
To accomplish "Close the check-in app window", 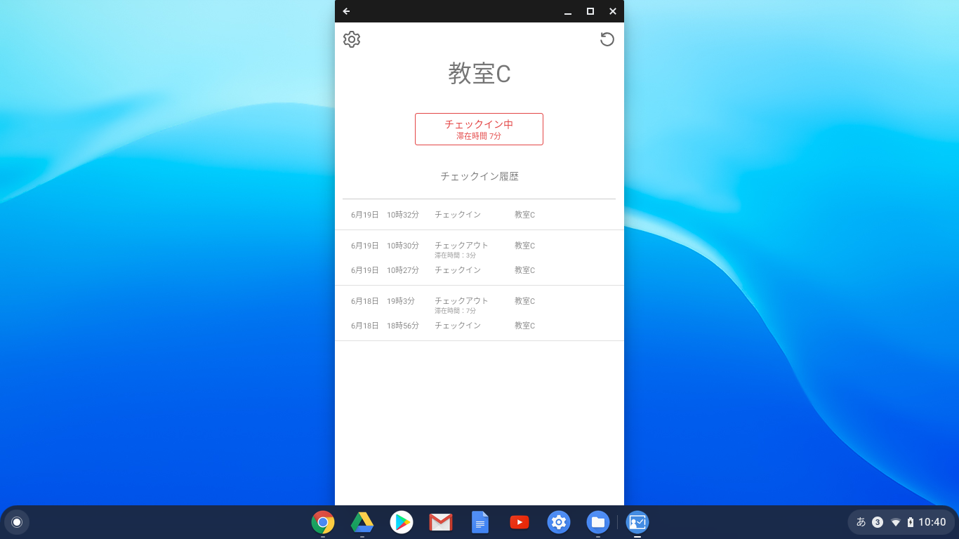I will (x=613, y=11).
